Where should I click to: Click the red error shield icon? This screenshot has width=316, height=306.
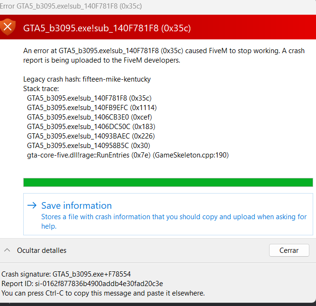[8, 27]
